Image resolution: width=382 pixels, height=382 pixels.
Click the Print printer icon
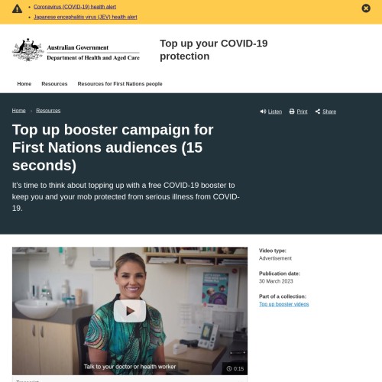pyautogui.click(x=292, y=112)
